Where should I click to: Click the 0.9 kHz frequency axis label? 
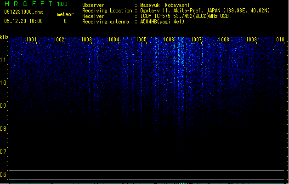click(x=4, y=106)
